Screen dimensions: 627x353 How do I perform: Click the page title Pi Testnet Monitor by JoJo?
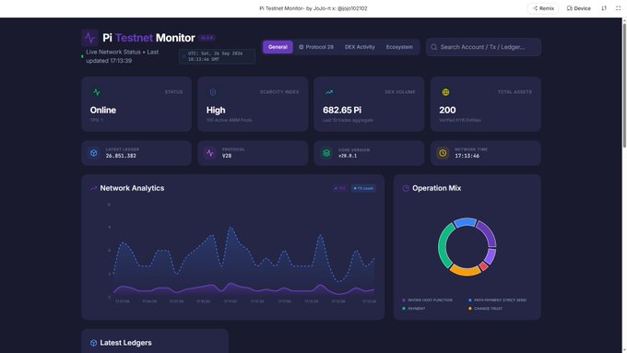point(313,8)
